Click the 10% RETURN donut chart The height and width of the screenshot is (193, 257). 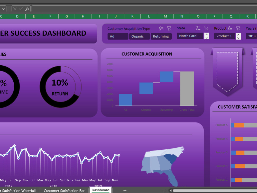coord(60,87)
